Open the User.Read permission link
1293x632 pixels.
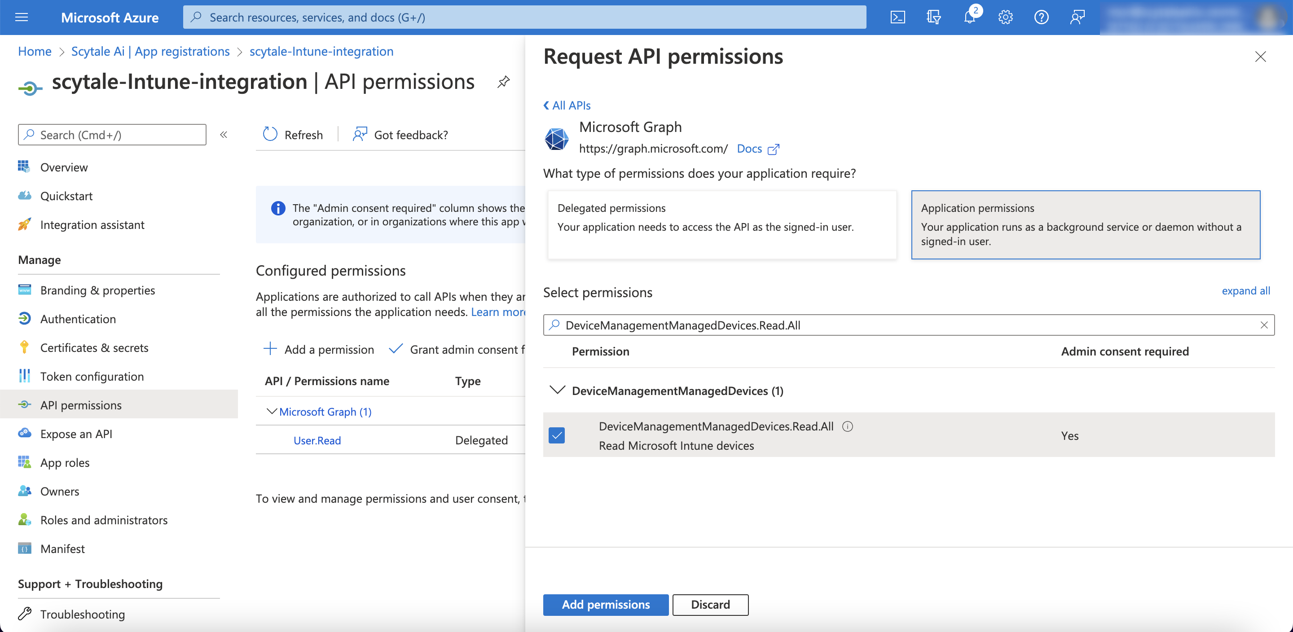pyautogui.click(x=317, y=440)
